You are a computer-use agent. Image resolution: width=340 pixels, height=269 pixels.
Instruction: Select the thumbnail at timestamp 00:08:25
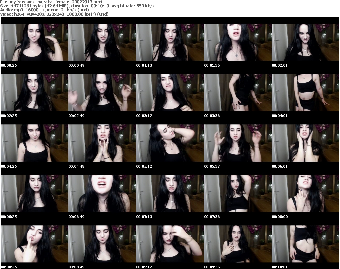point(34,244)
